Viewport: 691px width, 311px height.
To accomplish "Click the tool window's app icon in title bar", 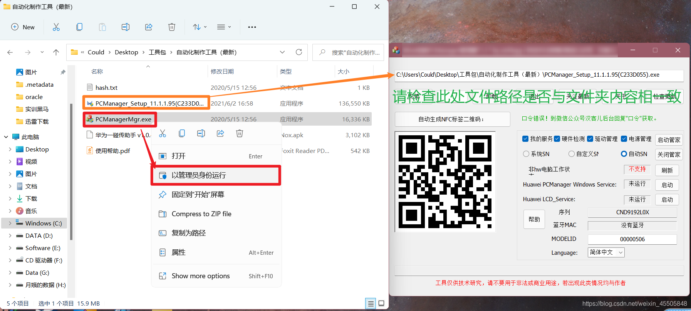I will (396, 50).
